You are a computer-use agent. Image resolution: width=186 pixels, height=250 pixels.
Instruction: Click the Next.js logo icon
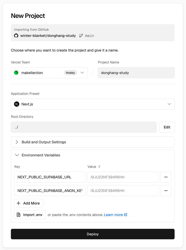click(x=17, y=104)
